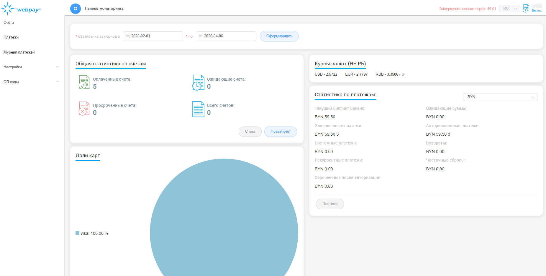This screenshot has height=276, width=546.
Task: Click the total invoices document icon
Action: click(198, 109)
